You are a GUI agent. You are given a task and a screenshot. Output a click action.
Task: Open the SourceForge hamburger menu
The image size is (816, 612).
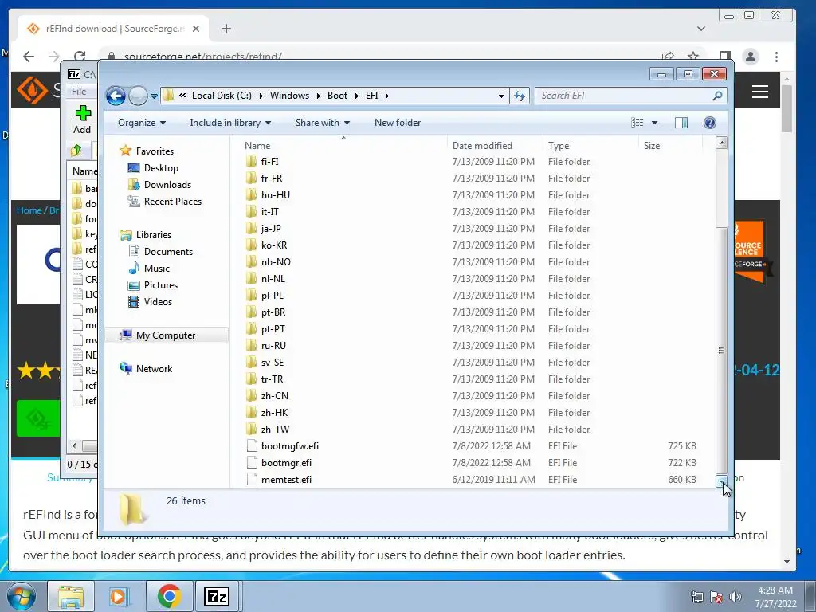coord(759,92)
